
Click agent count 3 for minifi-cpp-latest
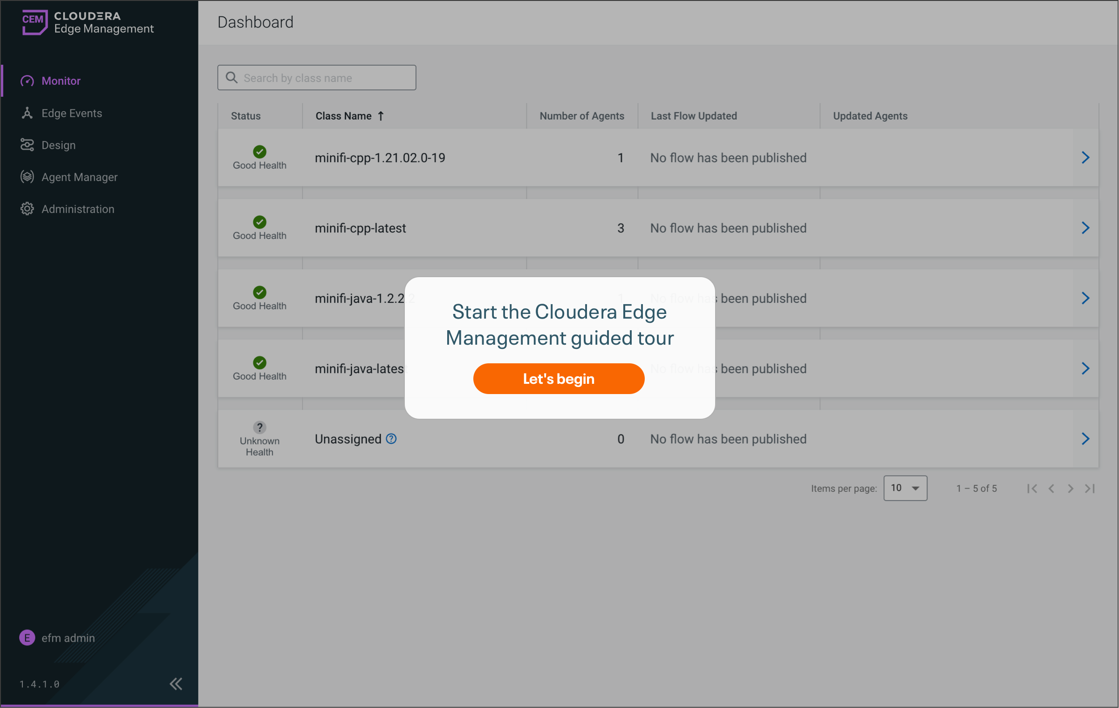(621, 228)
